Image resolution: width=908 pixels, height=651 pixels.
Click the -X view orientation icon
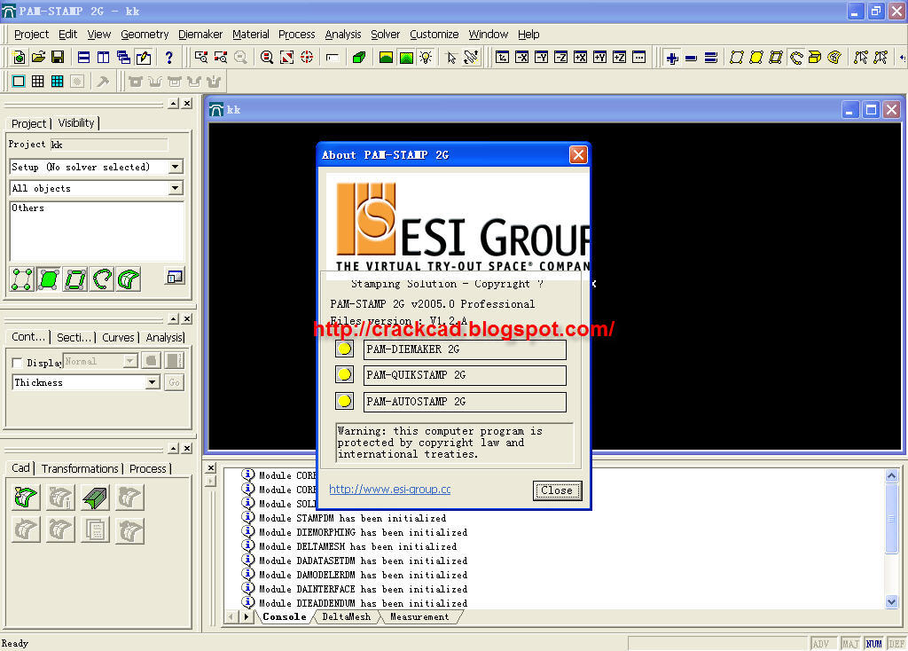(521, 57)
